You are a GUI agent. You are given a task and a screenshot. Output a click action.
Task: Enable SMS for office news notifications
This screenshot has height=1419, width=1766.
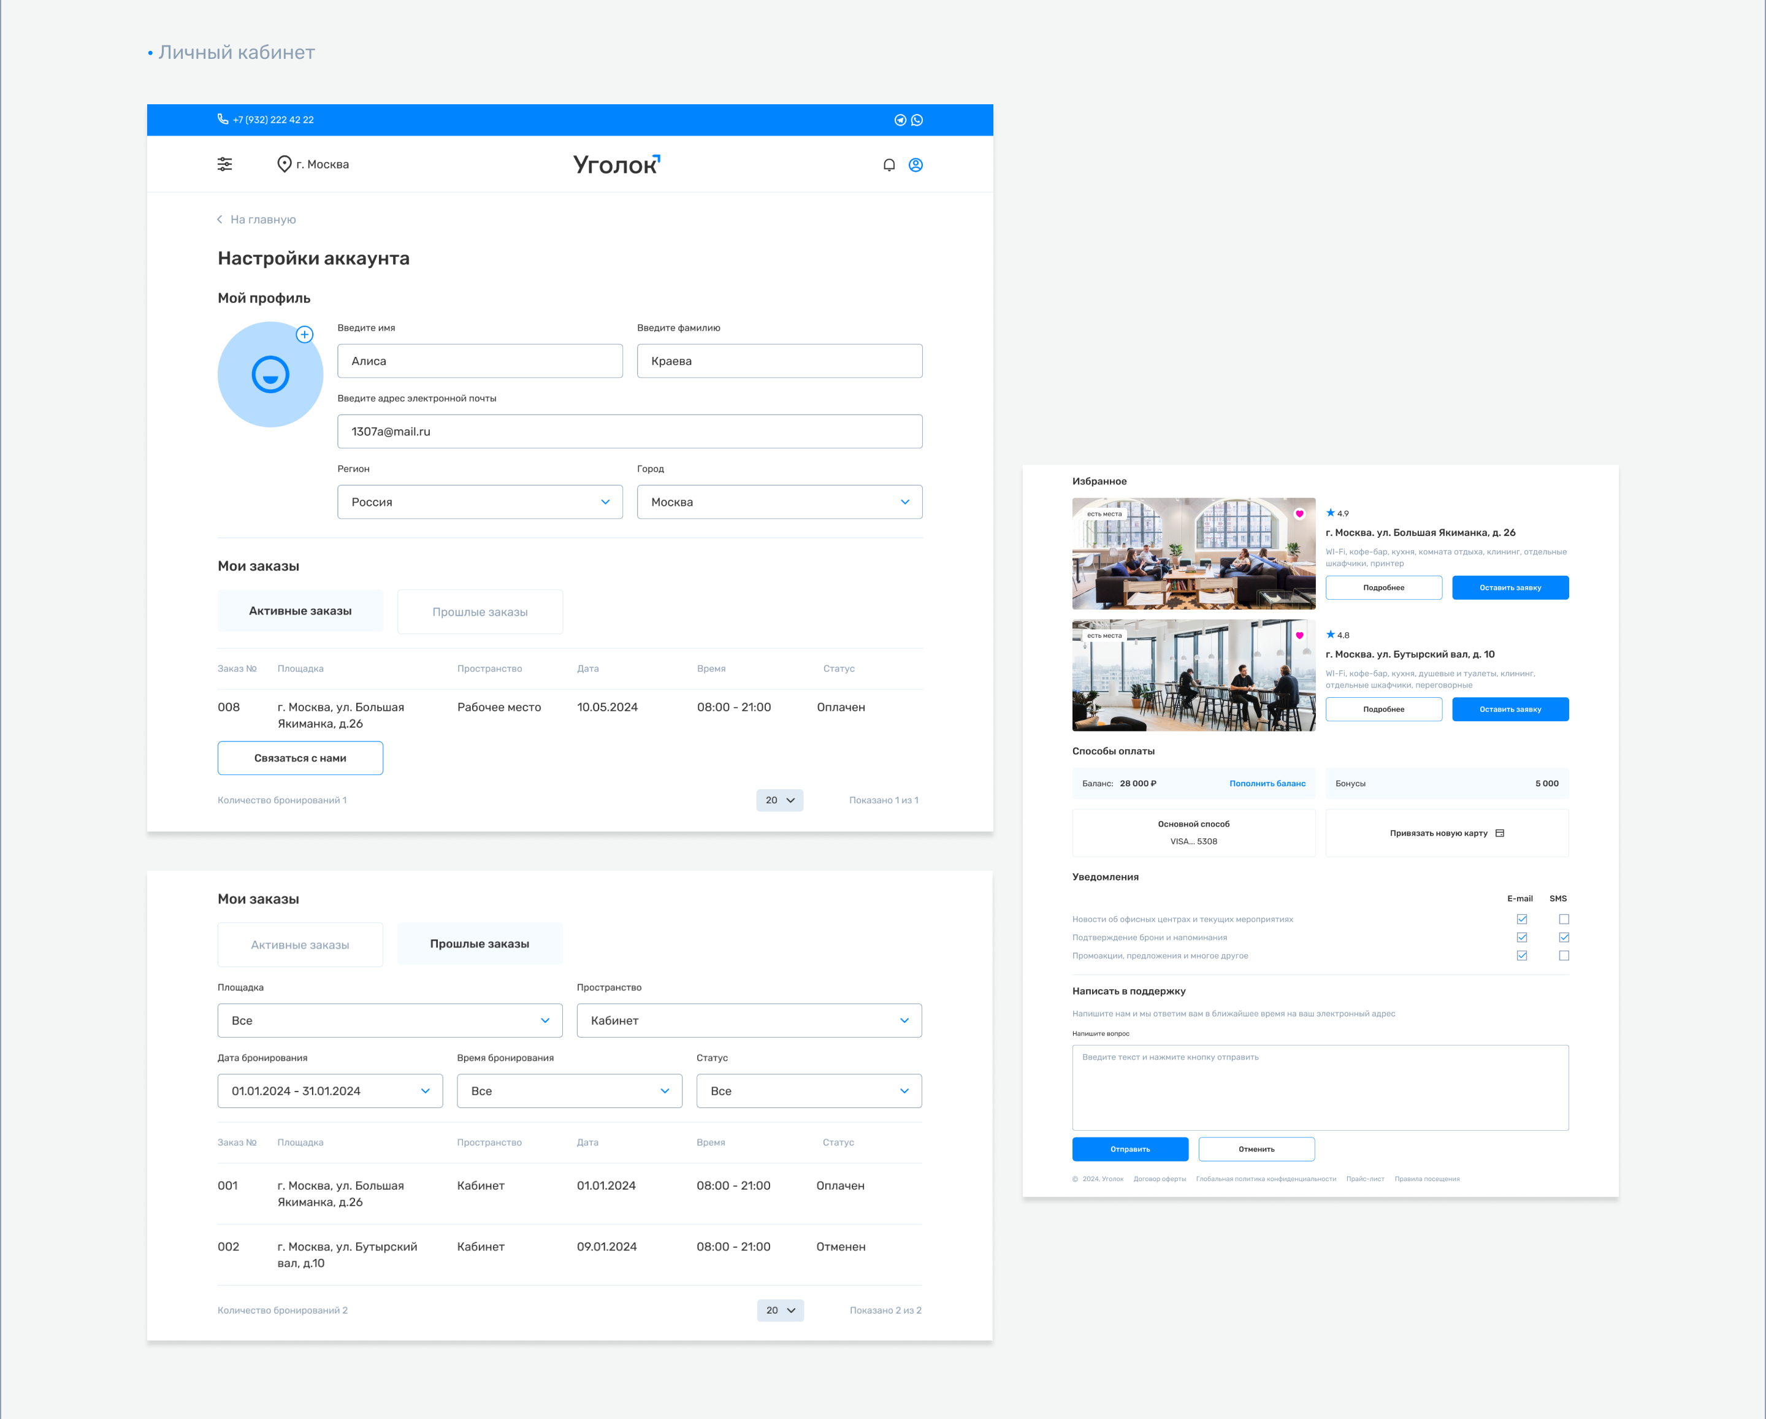coord(1564,919)
